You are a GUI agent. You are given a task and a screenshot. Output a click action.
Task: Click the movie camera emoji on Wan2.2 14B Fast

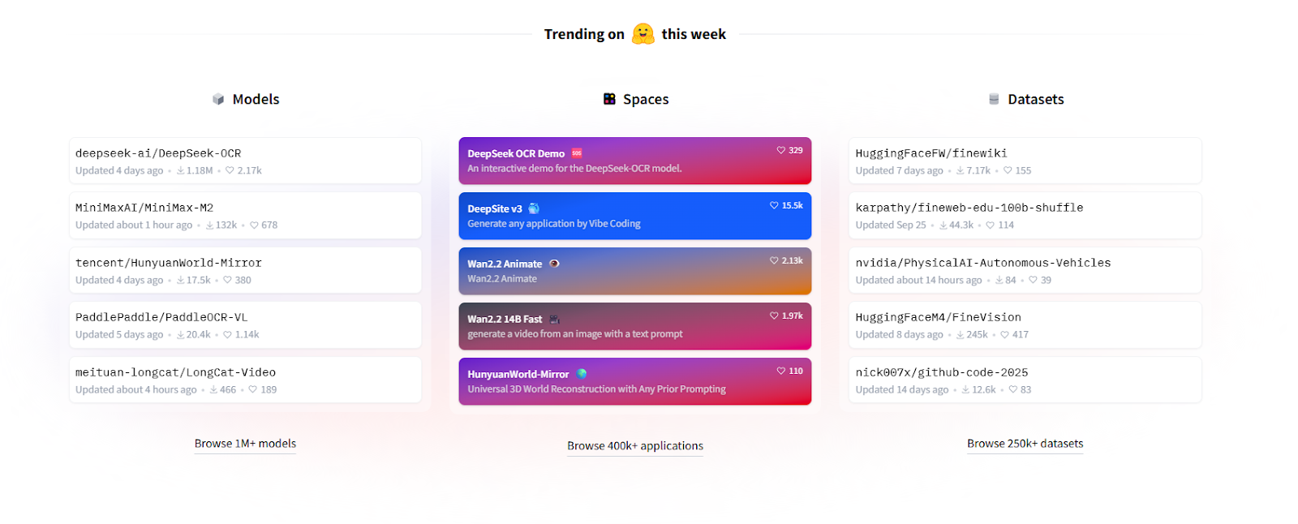click(556, 318)
